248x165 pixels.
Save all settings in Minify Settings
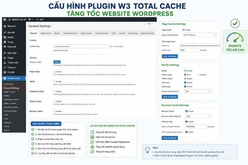click(x=170, y=97)
